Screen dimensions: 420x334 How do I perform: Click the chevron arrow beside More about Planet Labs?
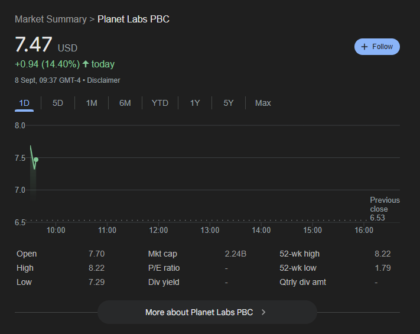[263, 312]
